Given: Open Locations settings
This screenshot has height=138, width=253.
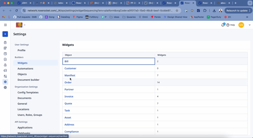Looking at the screenshot, I should 24,109.
